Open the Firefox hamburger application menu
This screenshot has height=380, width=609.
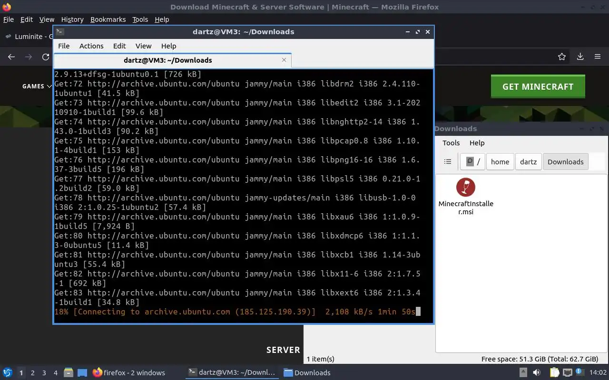pyautogui.click(x=598, y=57)
